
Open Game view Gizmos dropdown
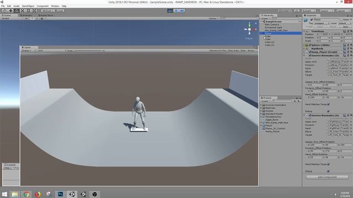(x=252, y=51)
